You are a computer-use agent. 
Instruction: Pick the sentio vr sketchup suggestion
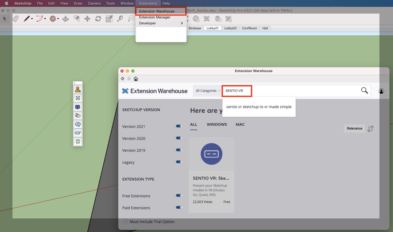[x=259, y=107]
